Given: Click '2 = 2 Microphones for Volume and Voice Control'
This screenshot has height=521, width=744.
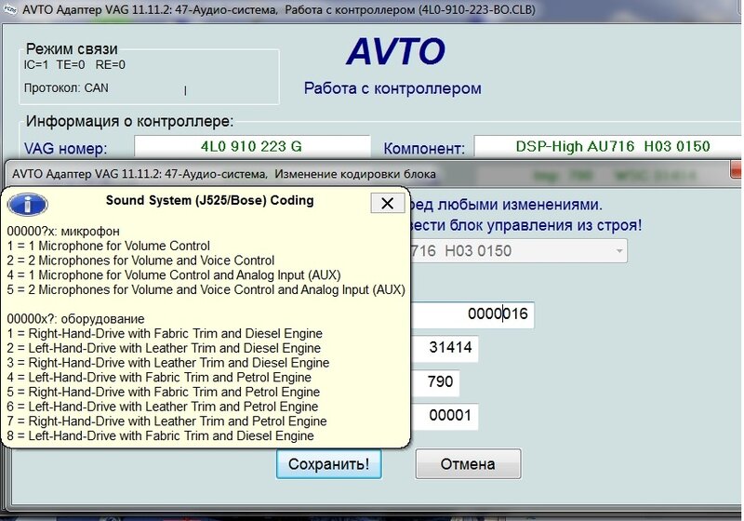Looking at the screenshot, I should (140, 260).
